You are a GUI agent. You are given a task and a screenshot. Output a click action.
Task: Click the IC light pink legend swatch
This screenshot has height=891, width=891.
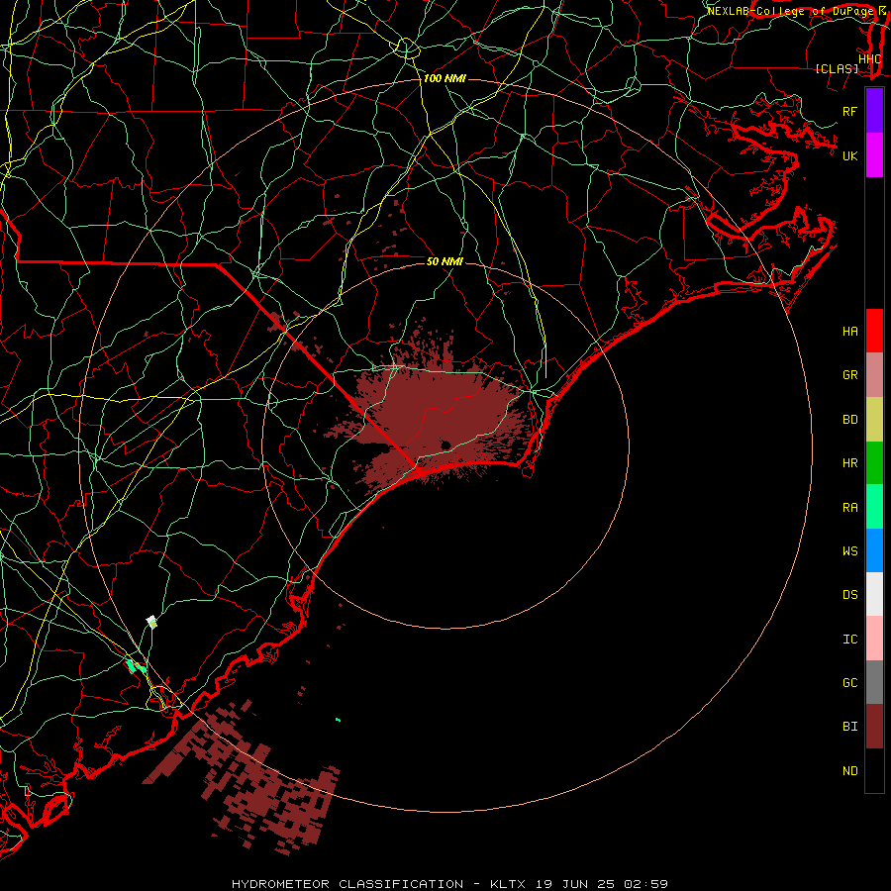tap(874, 639)
